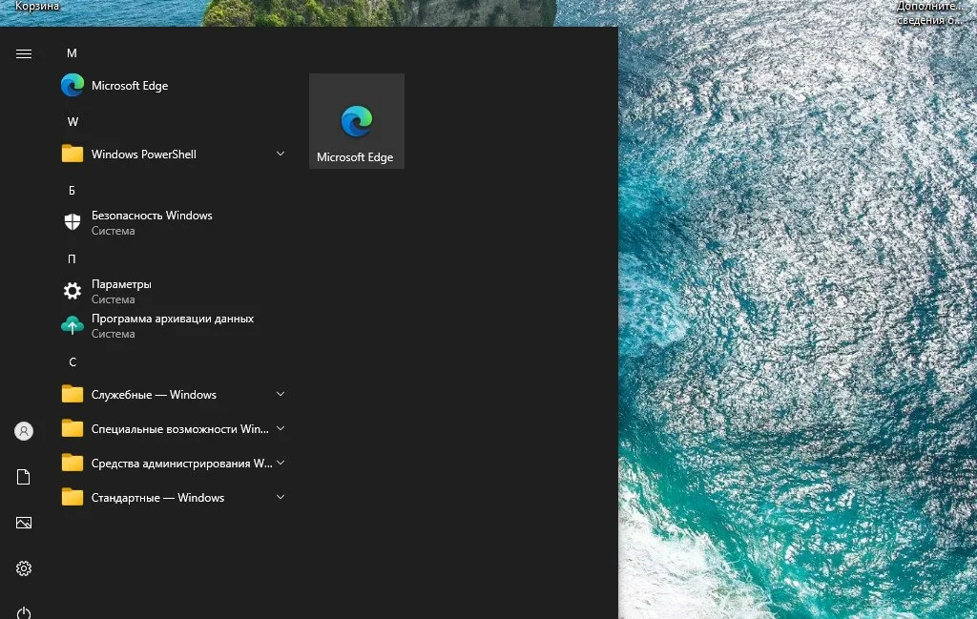Image resolution: width=977 pixels, height=619 pixels.
Task: Expand the Стандартные — Windows folder
Action: coord(172,498)
